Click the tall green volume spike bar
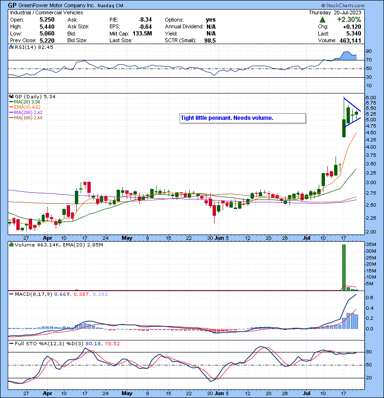 tap(344, 268)
